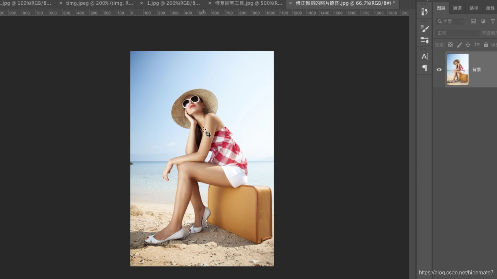Switch to the 路径 panel tab

point(474,8)
